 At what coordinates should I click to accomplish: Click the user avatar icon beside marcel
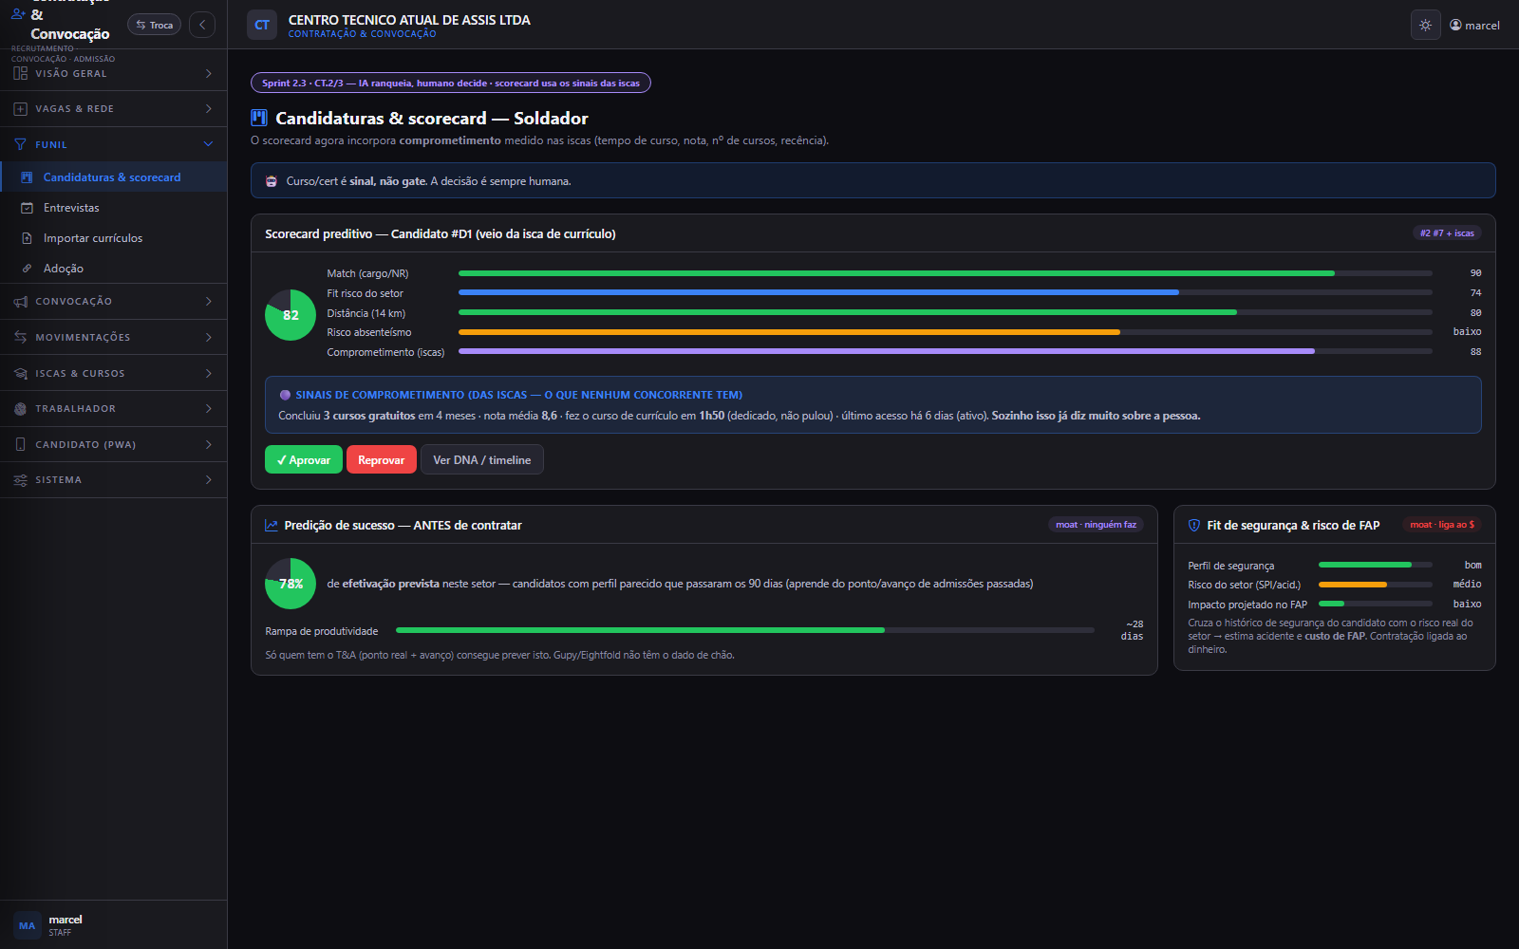1455,25
